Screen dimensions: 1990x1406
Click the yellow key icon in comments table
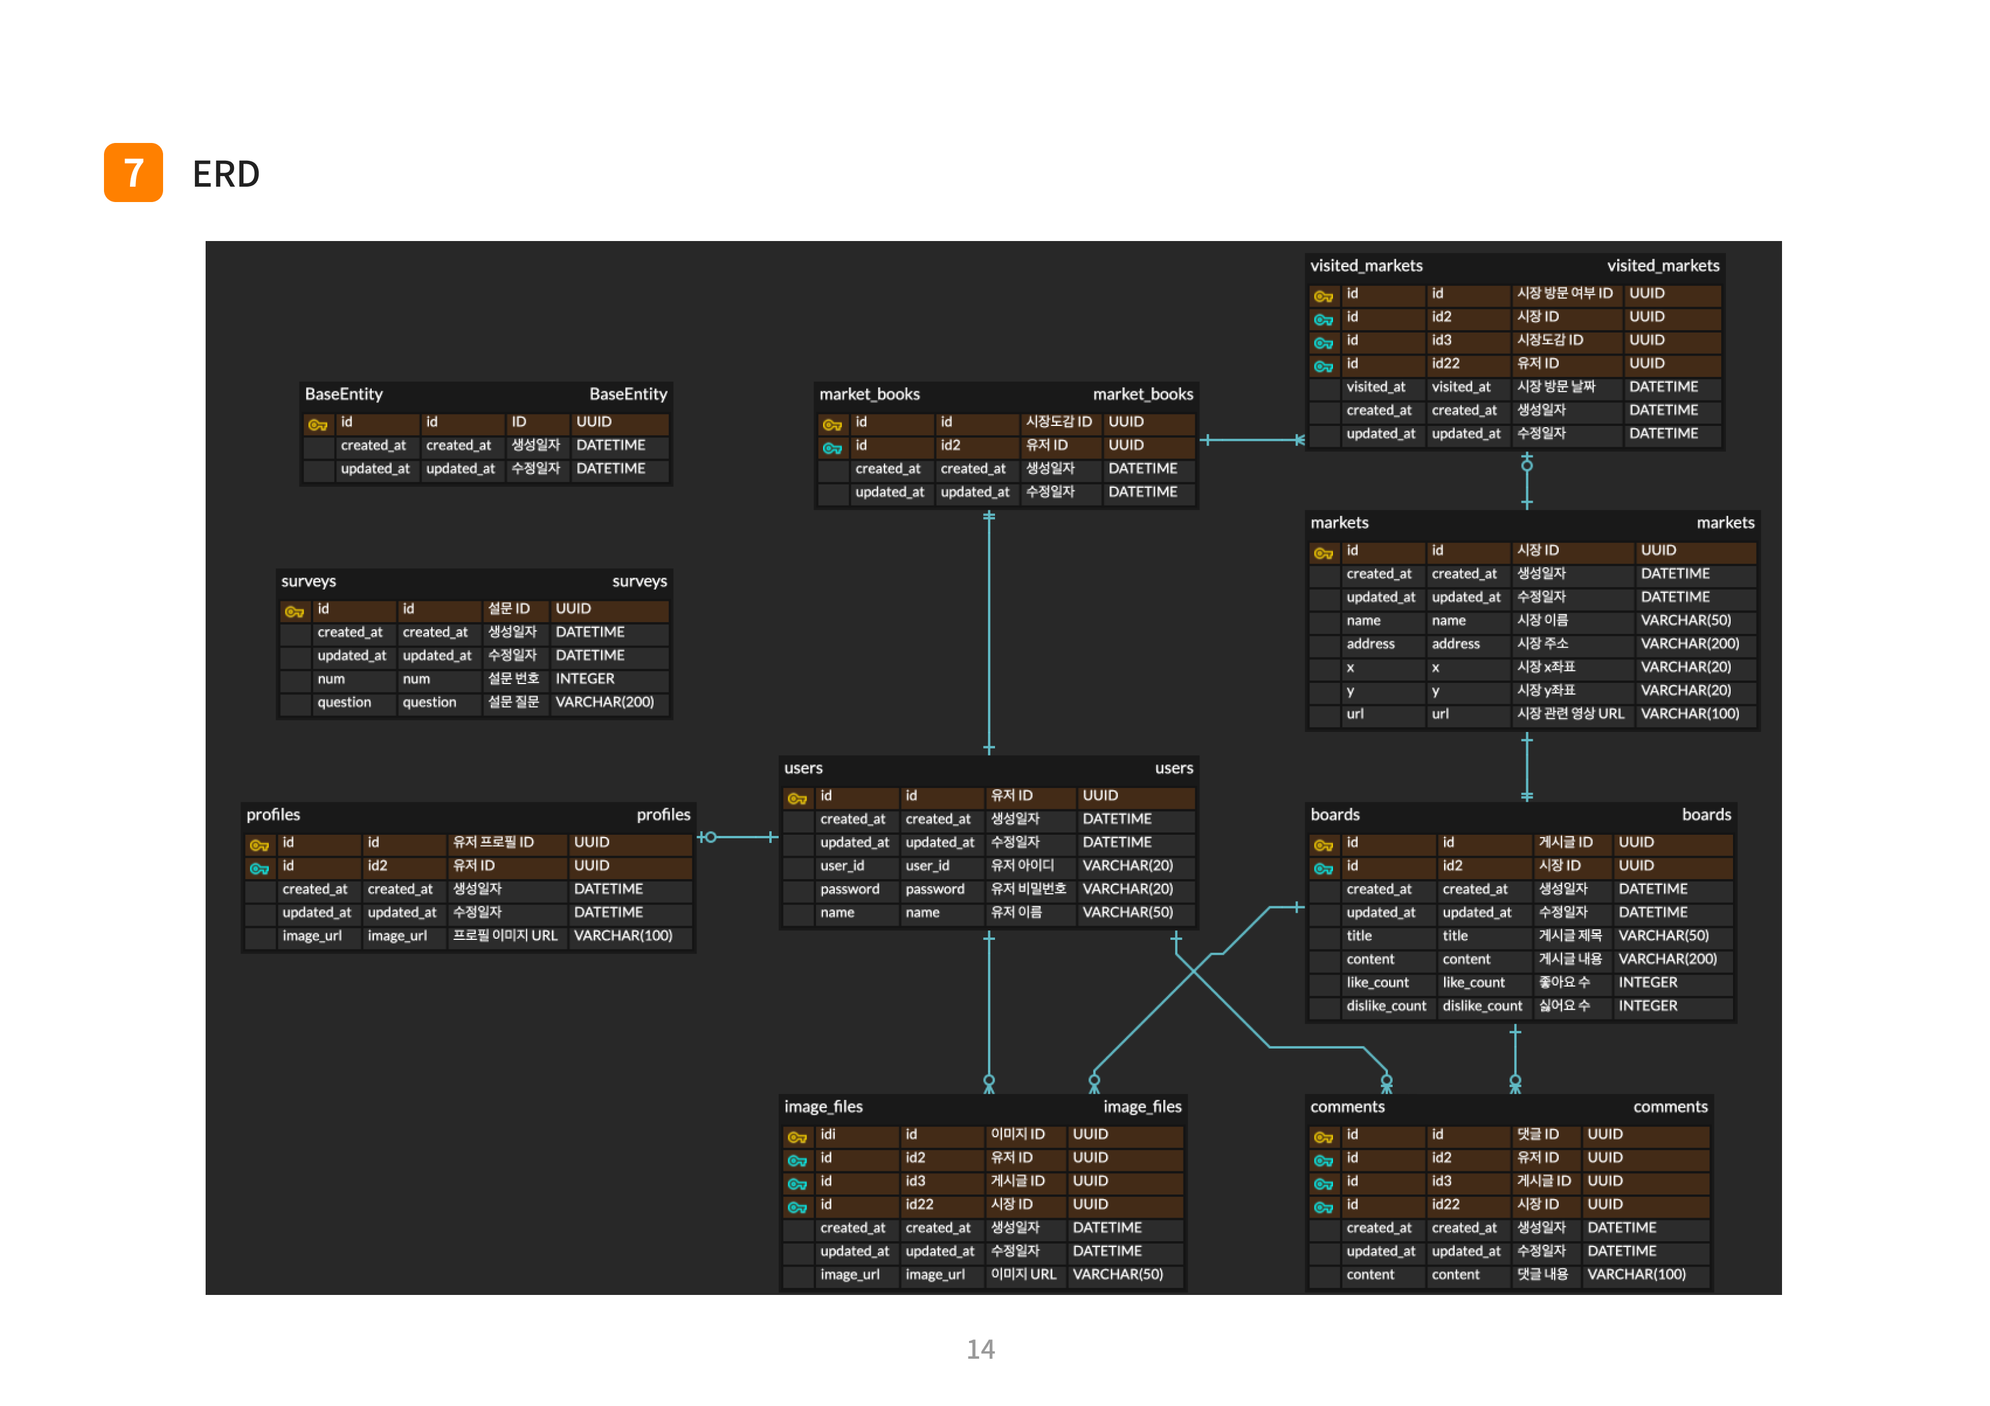pyautogui.click(x=1322, y=1137)
